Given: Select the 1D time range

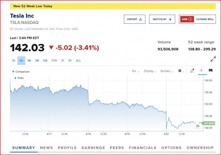Looking at the screenshot, I should [x=14, y=61].
